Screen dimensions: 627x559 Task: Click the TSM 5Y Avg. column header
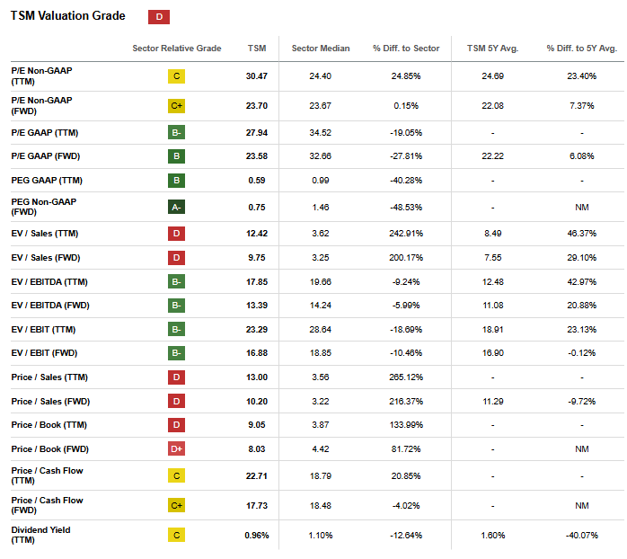pos(492,48)
